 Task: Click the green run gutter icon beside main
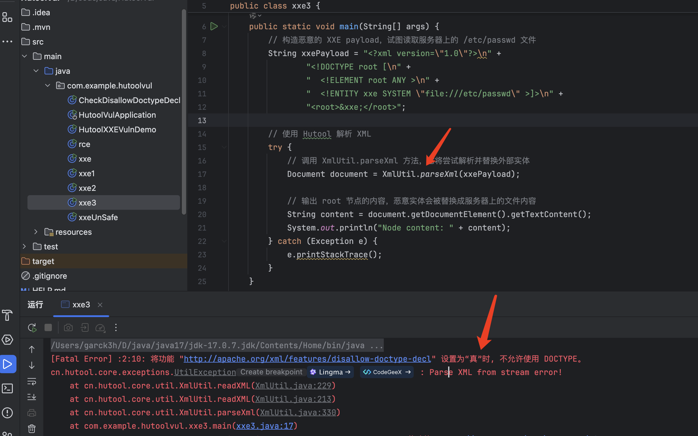(214, 27)
